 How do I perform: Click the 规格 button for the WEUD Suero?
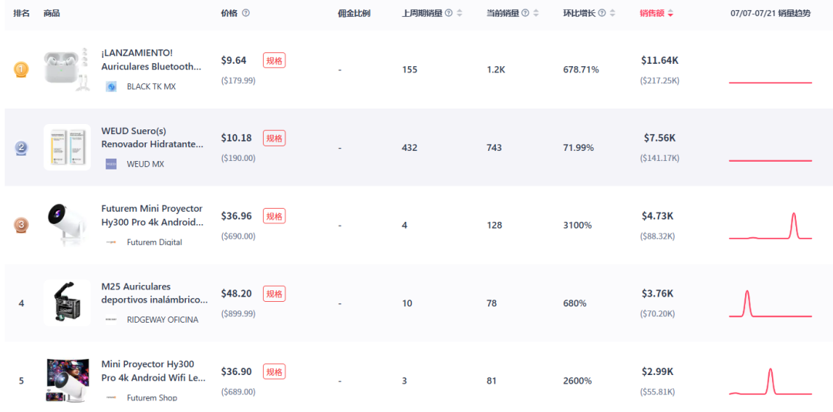click(x=274, y=138)
